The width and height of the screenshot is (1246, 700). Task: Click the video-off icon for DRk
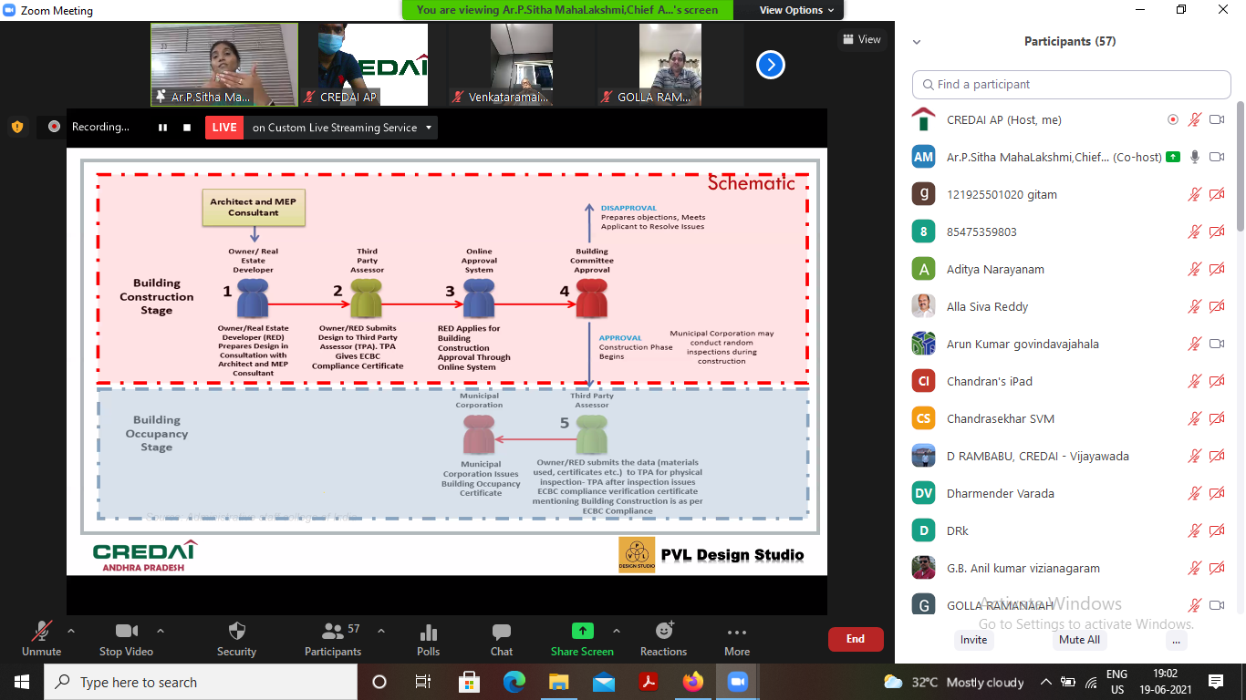click(x=1217, y=530)
